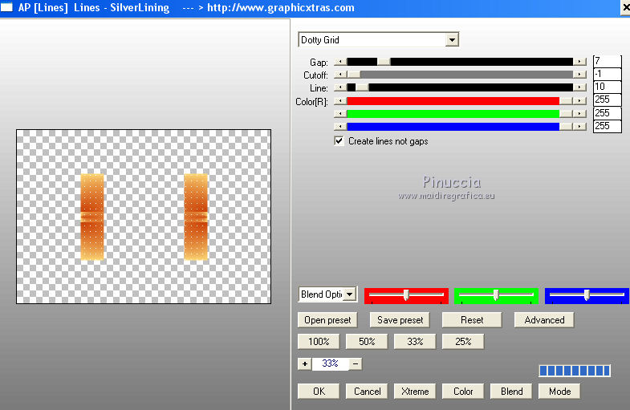
Task: Click the Cutoff slider thumb
Action: tap(354, 75)
